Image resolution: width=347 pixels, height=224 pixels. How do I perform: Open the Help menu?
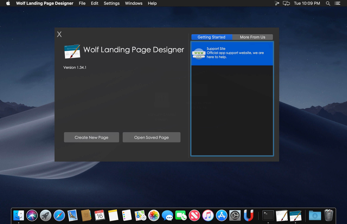pos(152,3)
